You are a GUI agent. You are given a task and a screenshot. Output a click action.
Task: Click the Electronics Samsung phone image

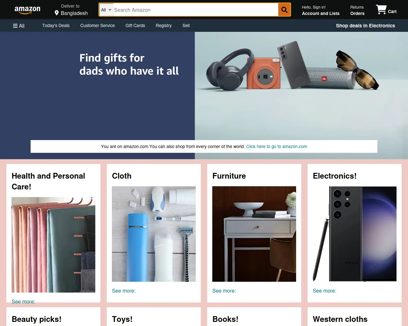tap(354, 234)
